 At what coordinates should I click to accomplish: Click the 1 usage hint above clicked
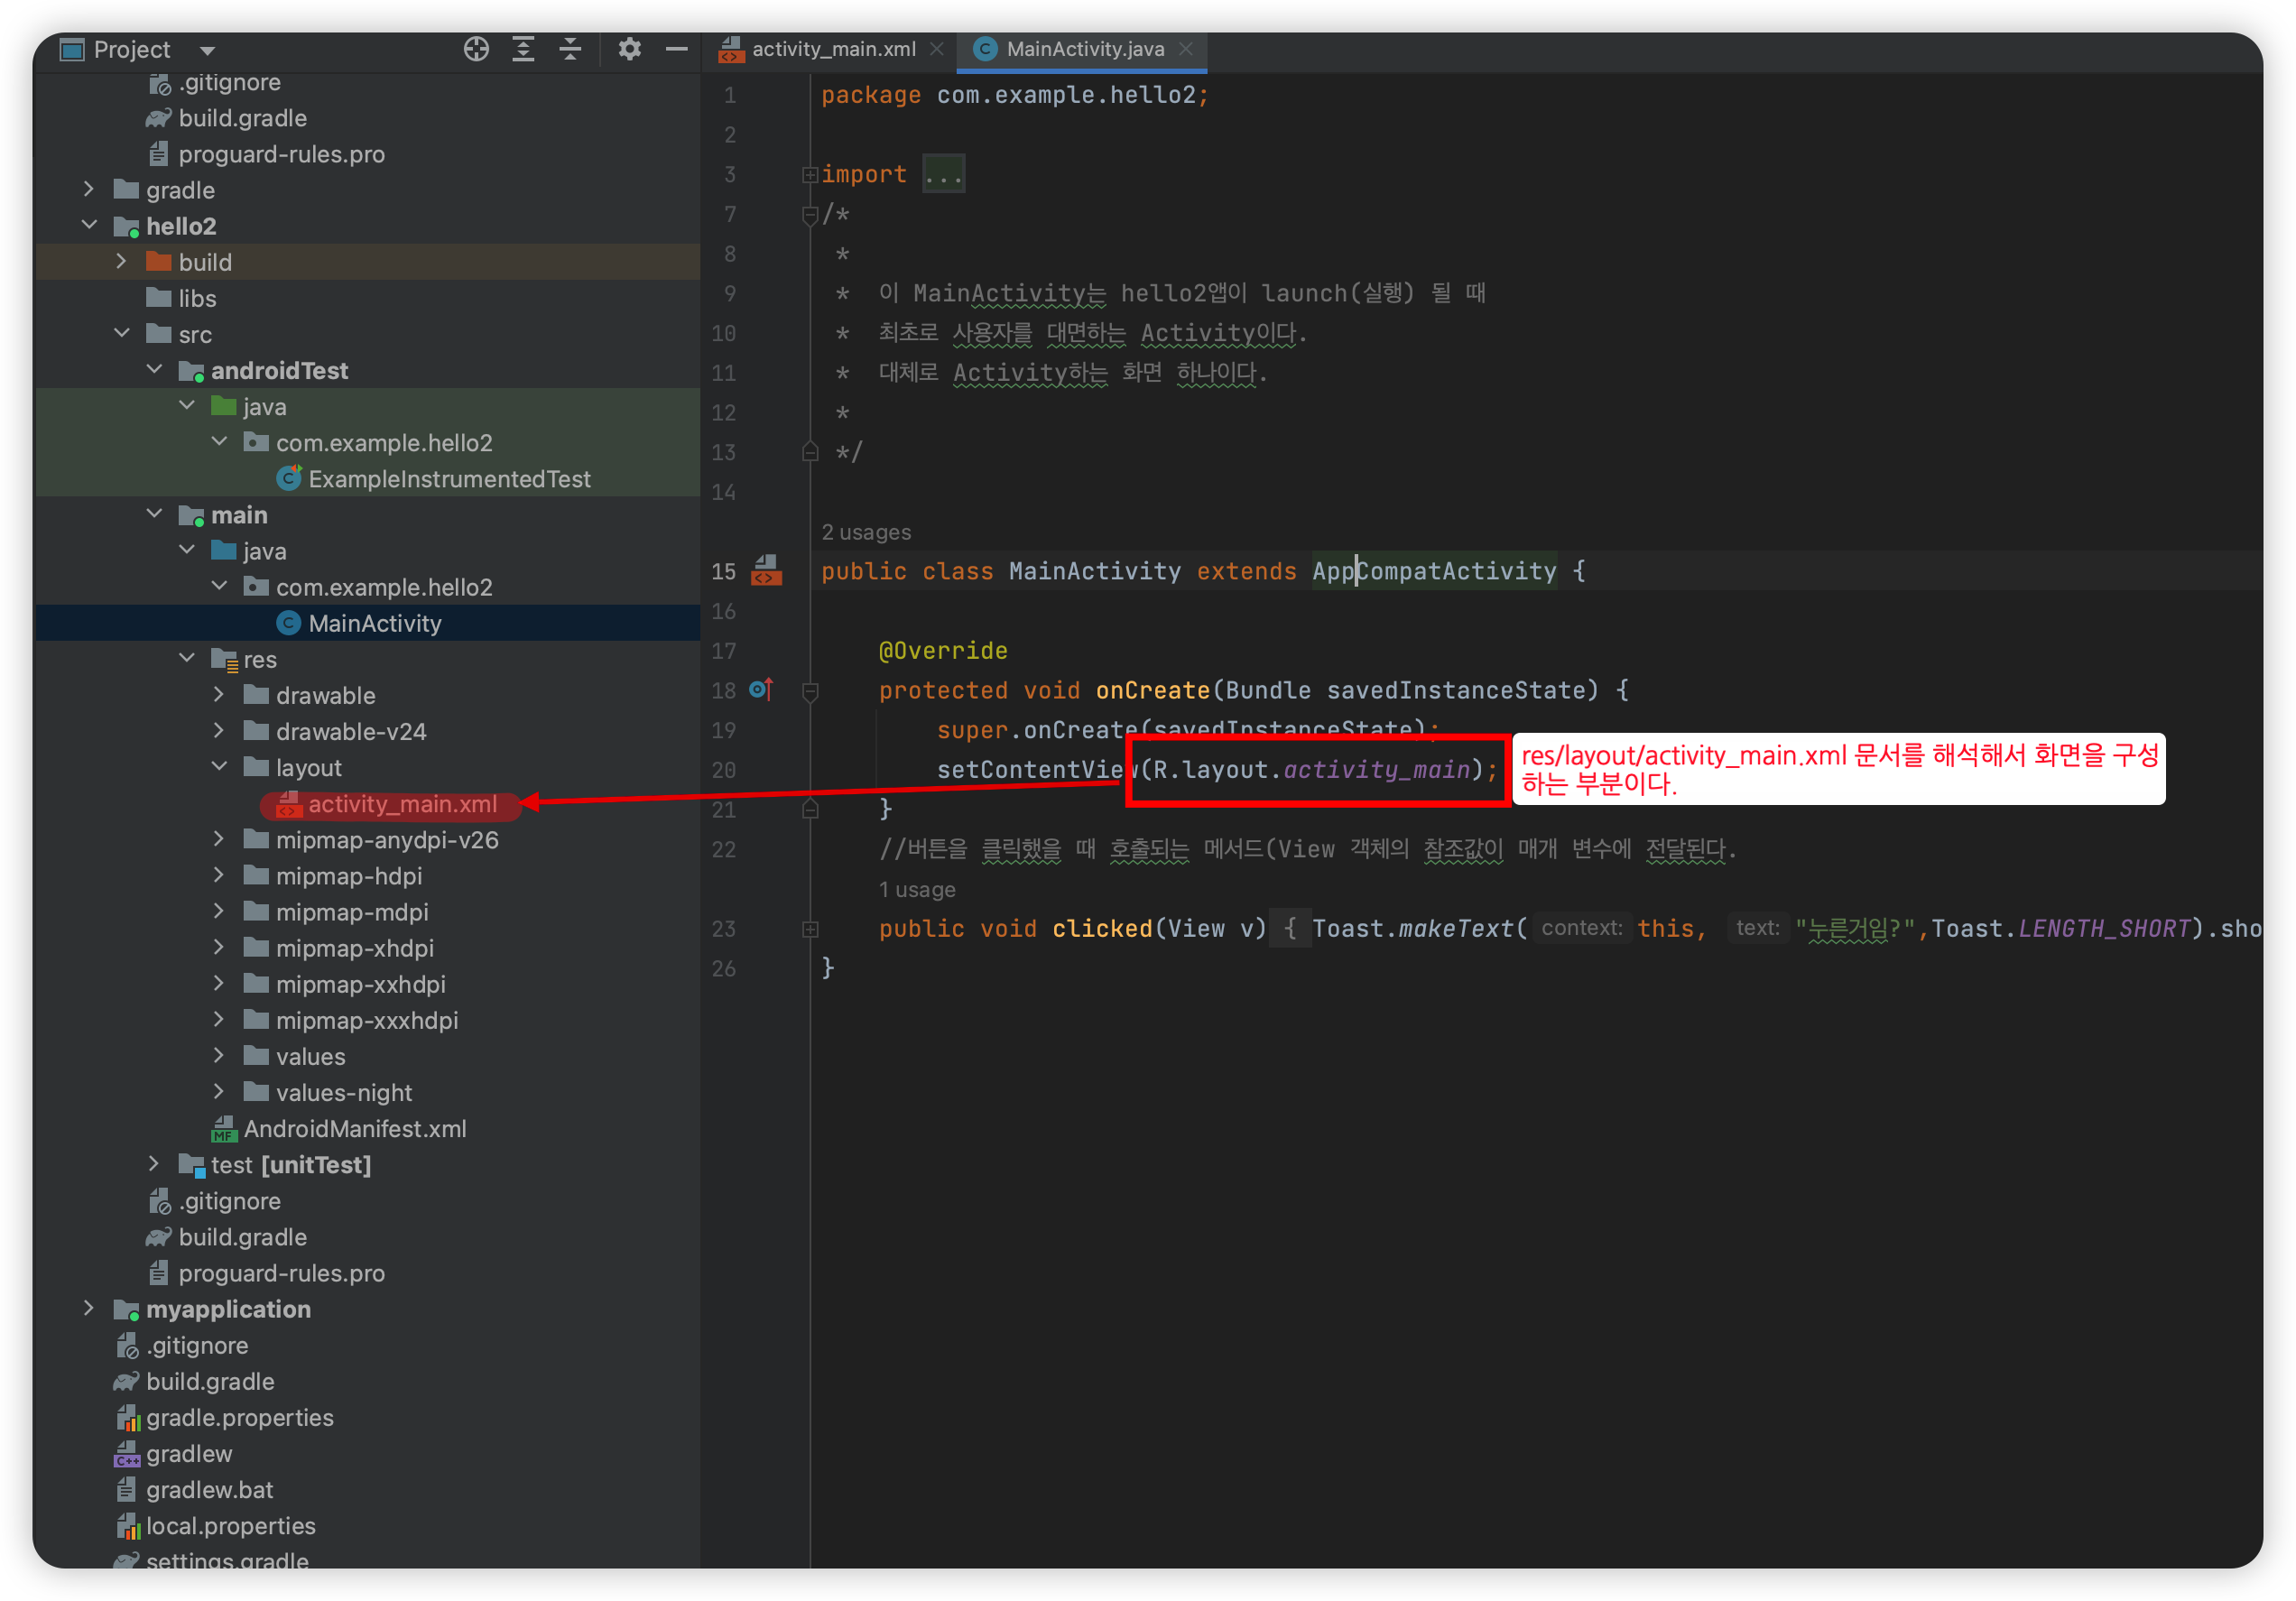pos(916,889)
